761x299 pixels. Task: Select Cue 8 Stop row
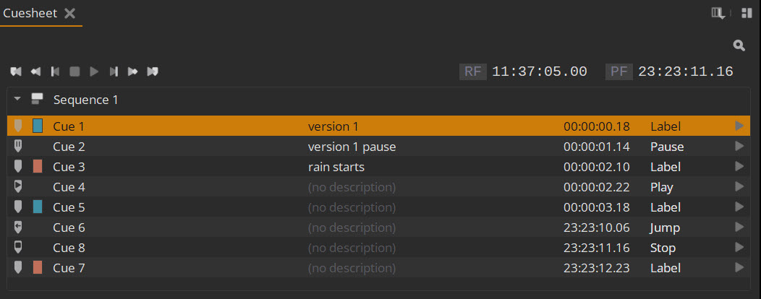[x=378, y=248]
